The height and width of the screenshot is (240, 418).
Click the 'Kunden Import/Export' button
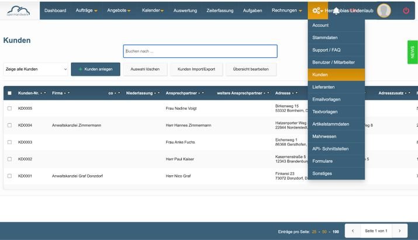click(196, 69)
